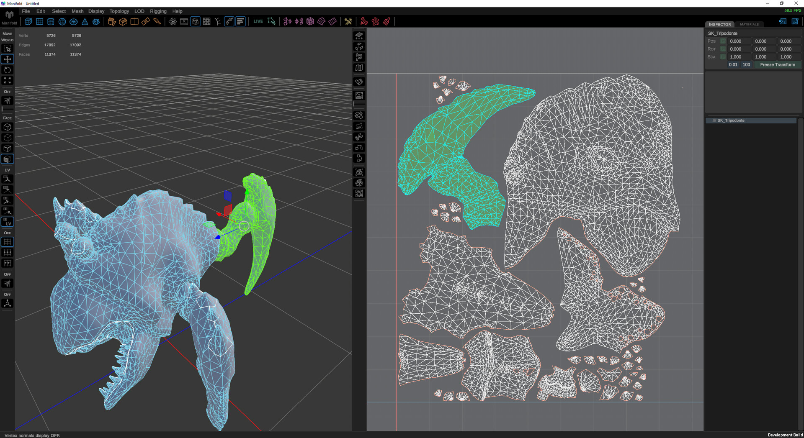Screen dimensions: 804x438
Task: Click the red bone rigging icon
Action: [363, 21]
